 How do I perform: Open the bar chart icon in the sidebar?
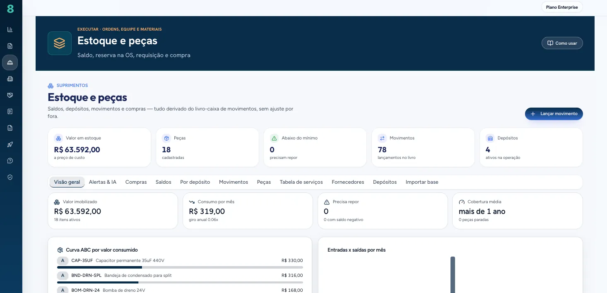10,29
